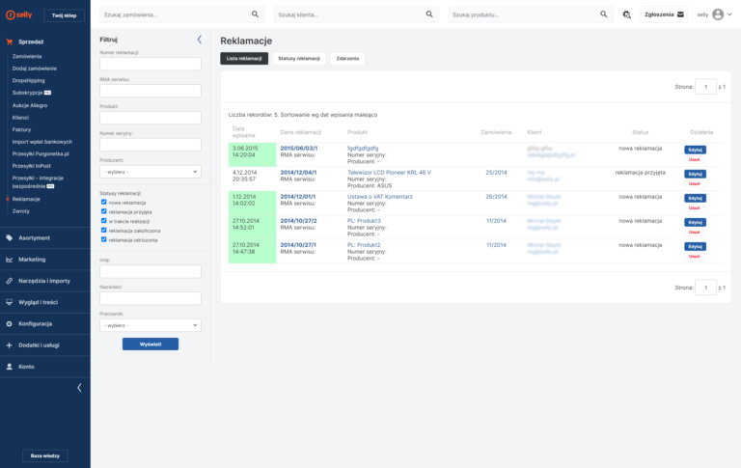Toggle the 'reklamacja przyjęta' checkbox

pyautogui.click(x=103, y=211)
